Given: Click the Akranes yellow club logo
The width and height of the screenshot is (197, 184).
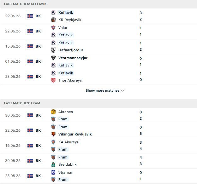Looking at the screenshot, I should point(53,112).
